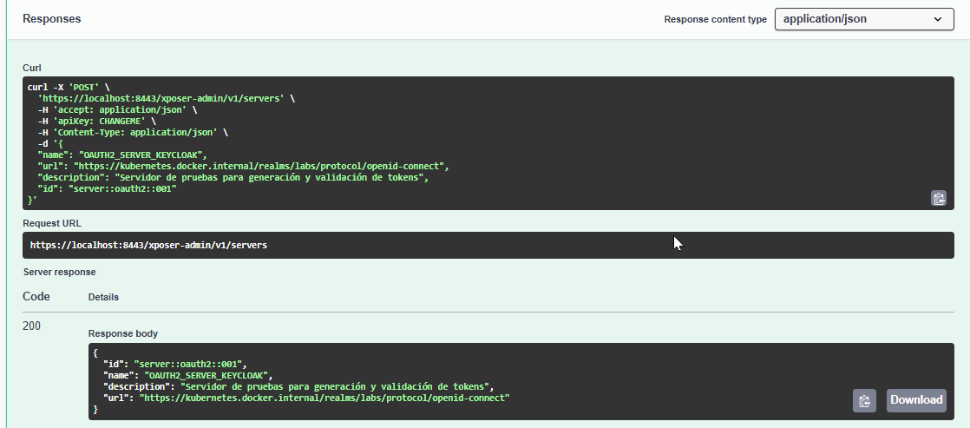Image resolution: width=970 pixels, height=428 pixels.
Task: Click the curl servers endpoint URL line
Action: [x=167, y=98]
